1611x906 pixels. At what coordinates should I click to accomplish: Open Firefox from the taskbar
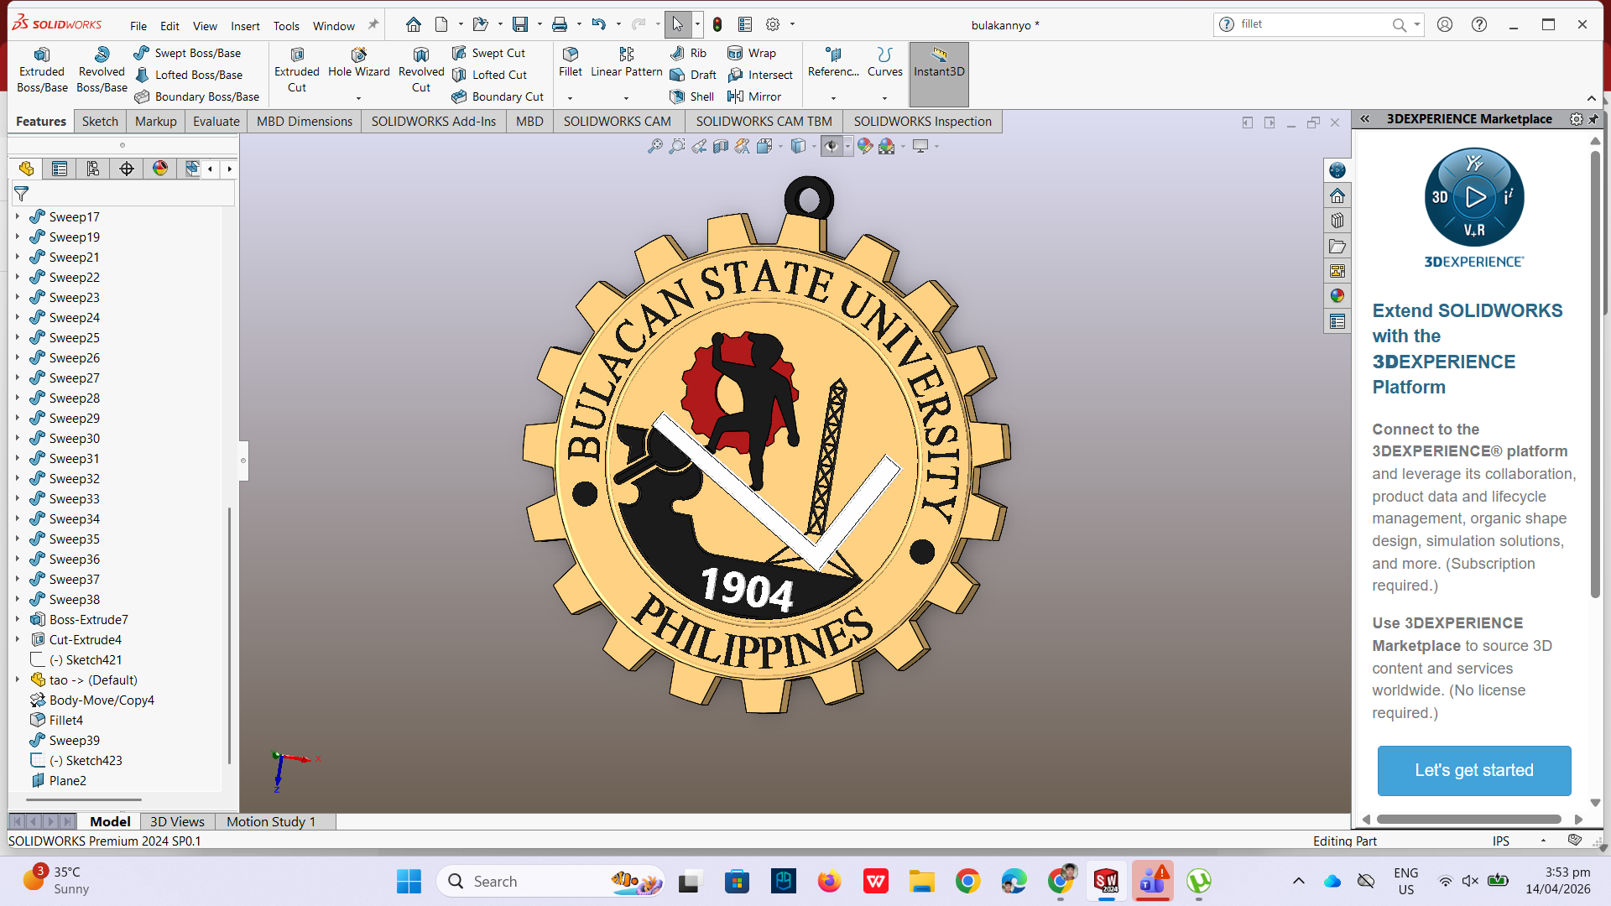(x=829, y=881)
